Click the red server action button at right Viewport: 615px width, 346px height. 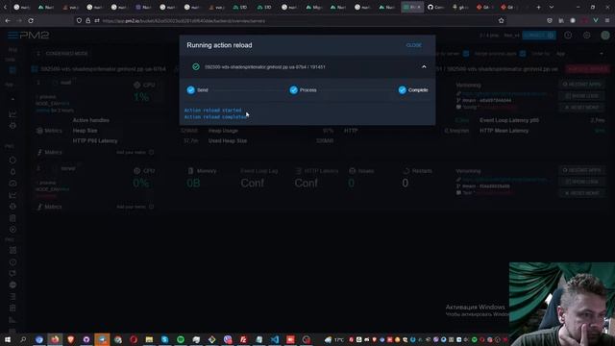point(587,69)
